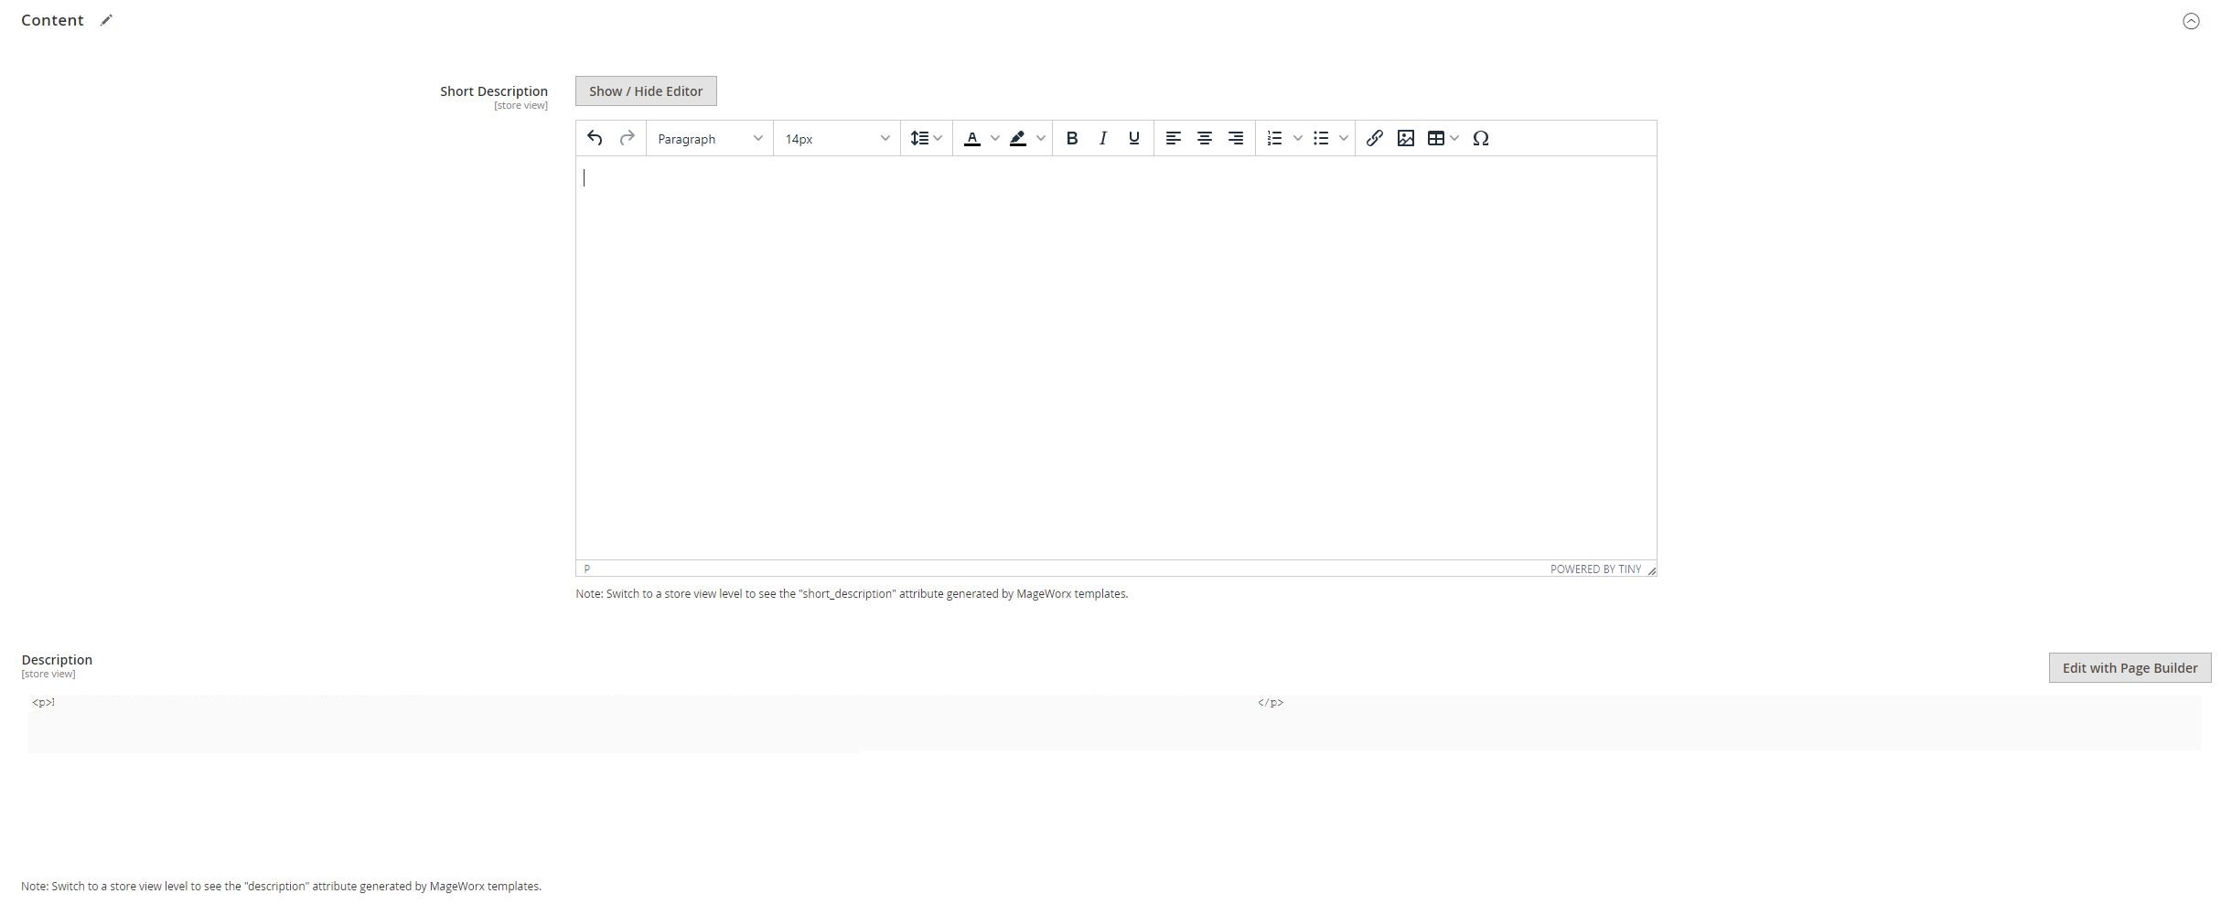Click the edit pencil beside Content
This screenshot has height=904, width=2221.
click(x=107, y=19)
